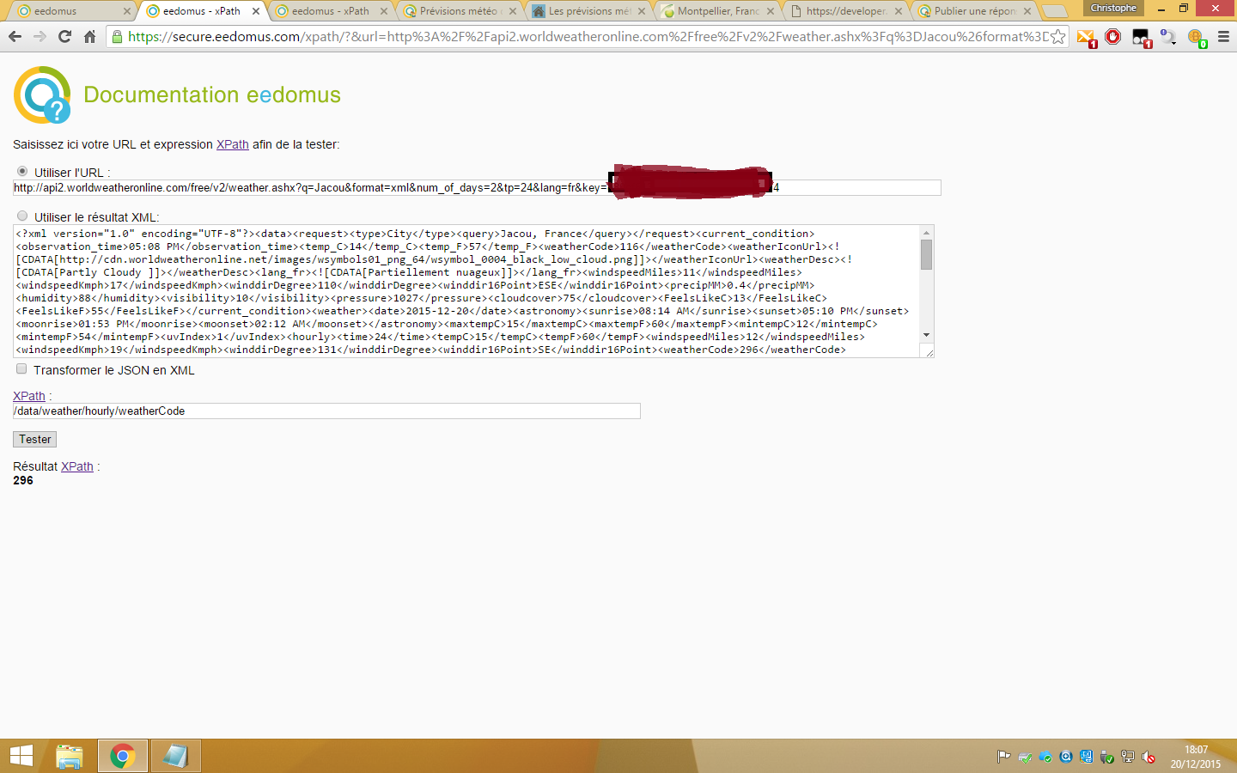Click the Christophe profile button

(x=1113, y=9)
